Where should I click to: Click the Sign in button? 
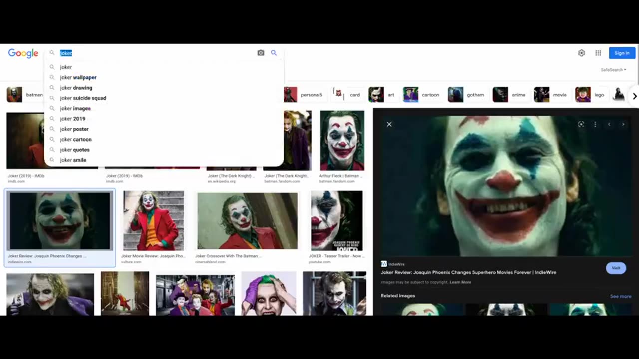pyautogui.click(x=622, y=53)
